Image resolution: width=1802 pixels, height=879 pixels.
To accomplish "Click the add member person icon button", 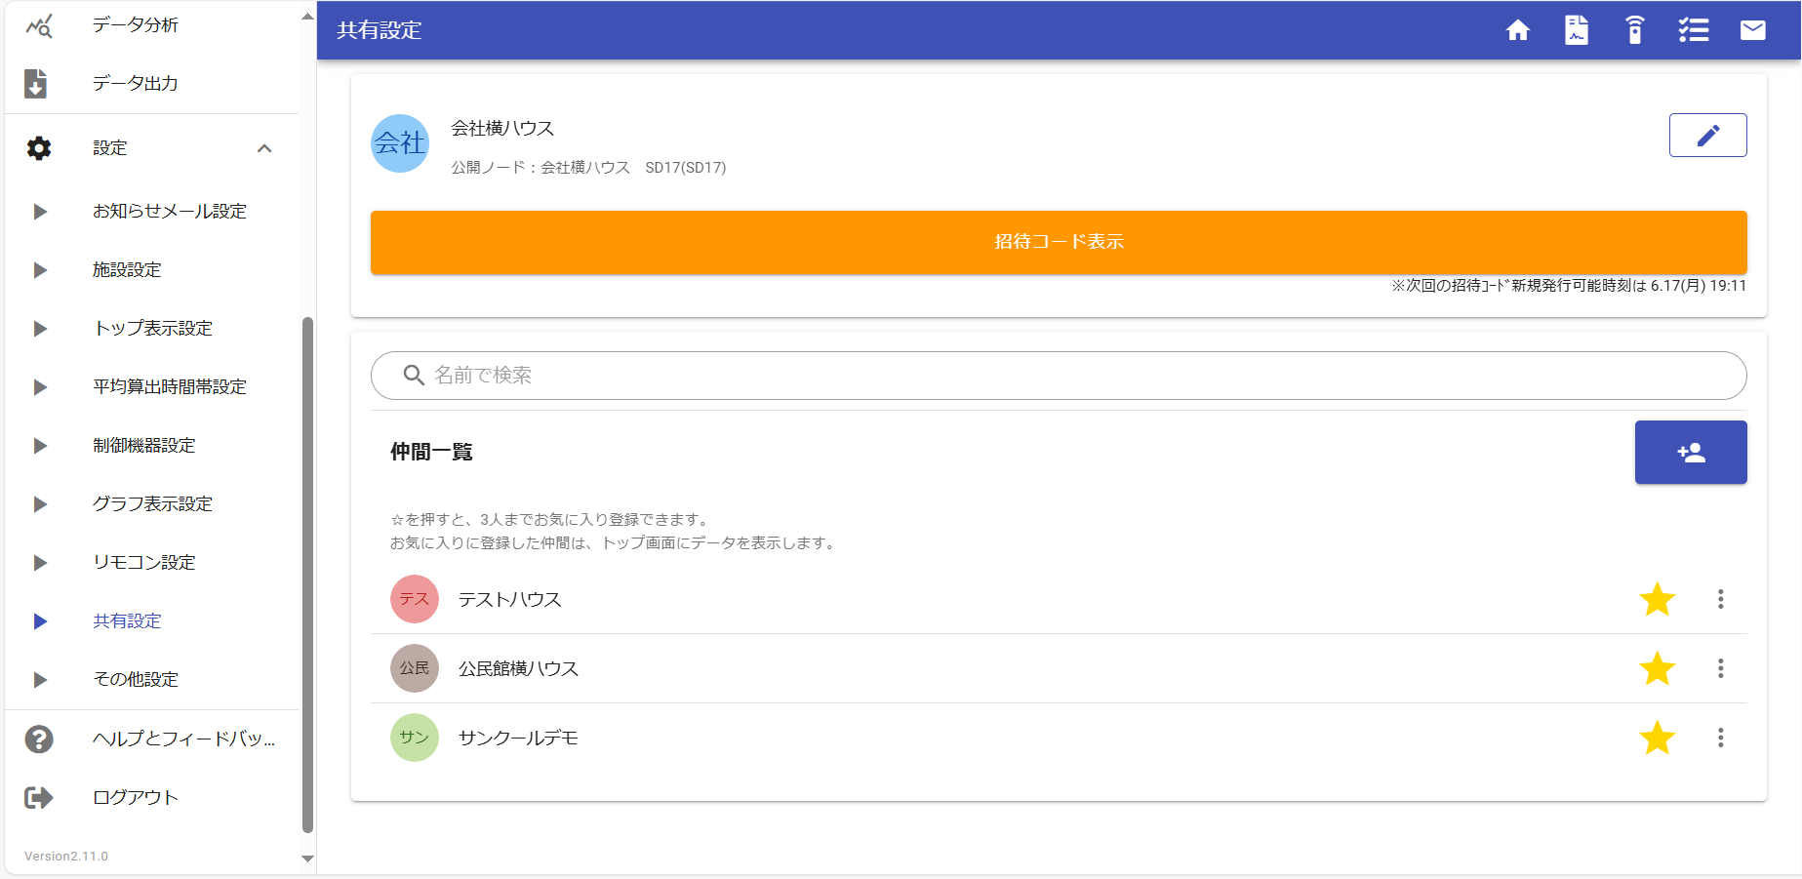I will (x=1691, y=453).
